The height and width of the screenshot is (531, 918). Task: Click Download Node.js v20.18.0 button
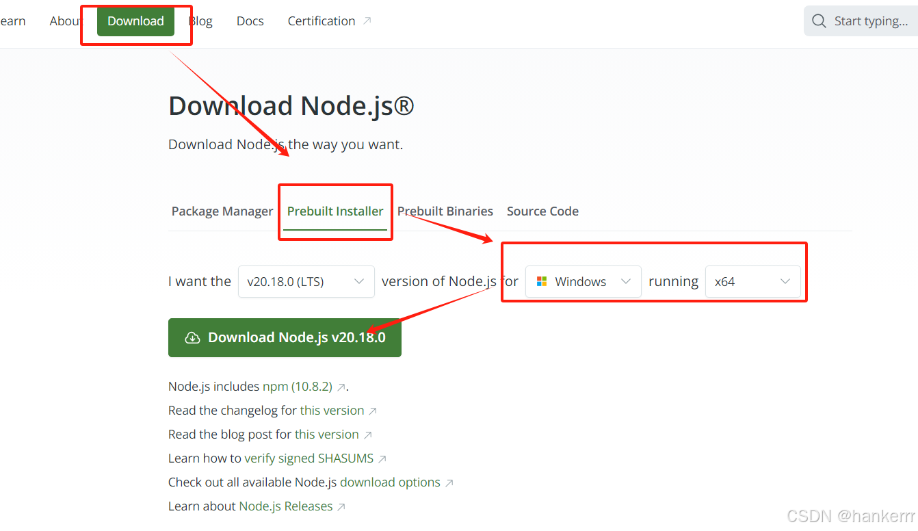(x=285, y=337)
